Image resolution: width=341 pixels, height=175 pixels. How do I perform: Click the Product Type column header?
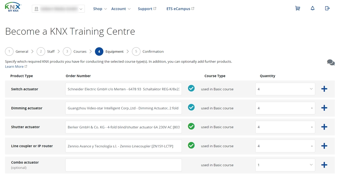point(22,76)
